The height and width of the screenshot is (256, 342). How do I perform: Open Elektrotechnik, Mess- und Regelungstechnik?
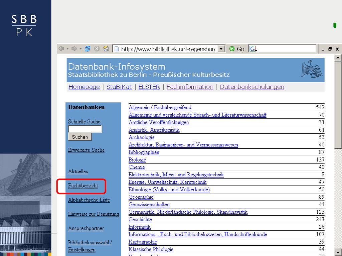pos(176,175)
